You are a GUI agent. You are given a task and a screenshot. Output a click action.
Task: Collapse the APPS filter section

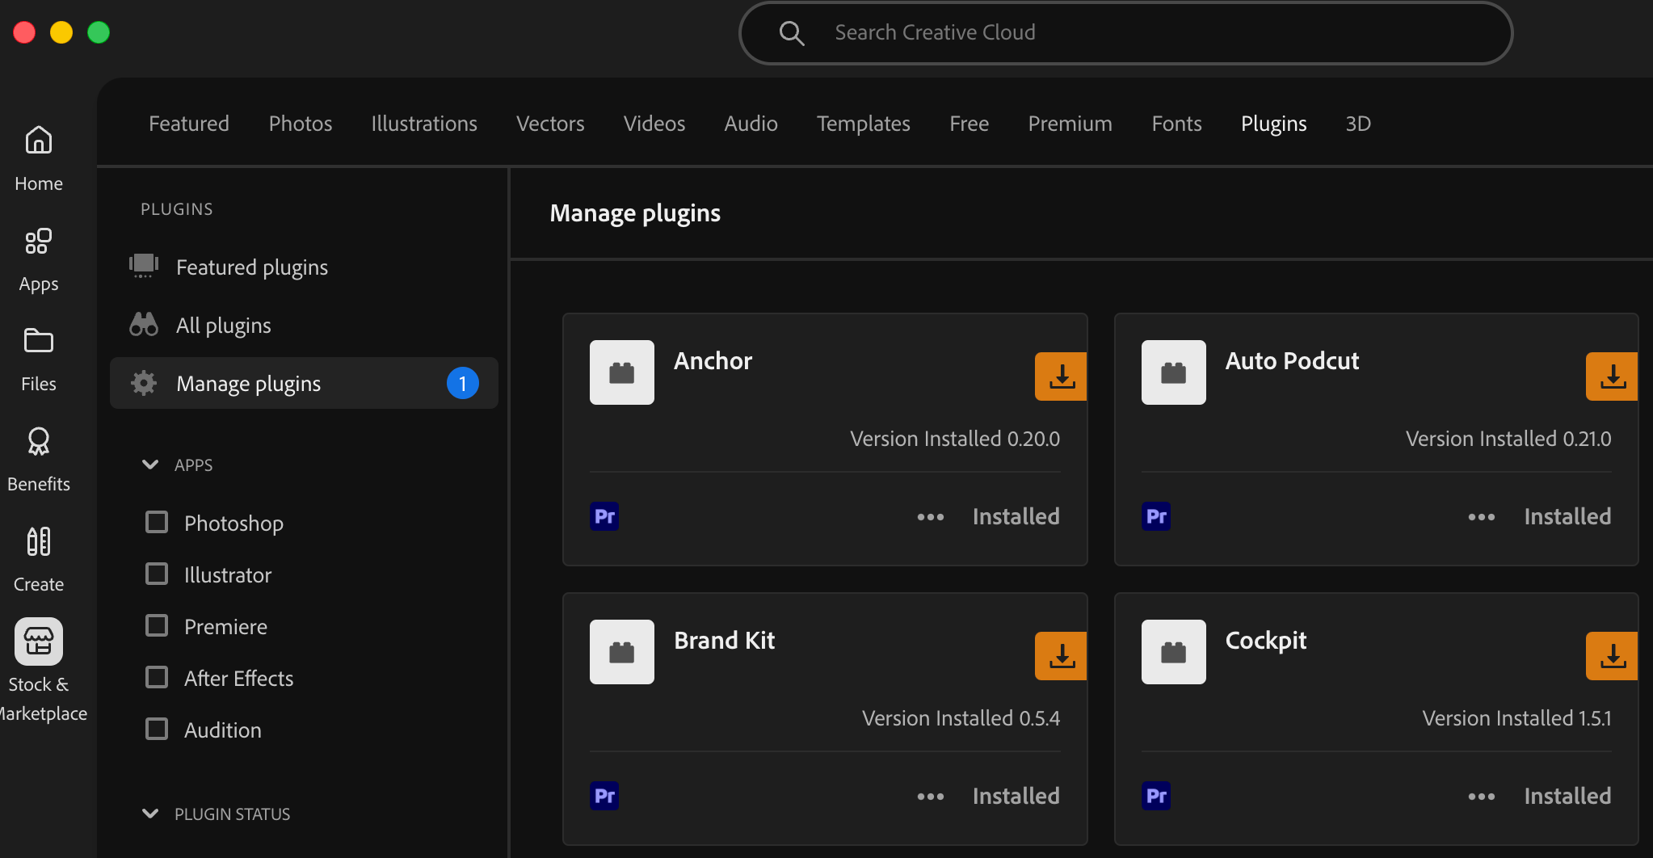(x=150, y=465)
